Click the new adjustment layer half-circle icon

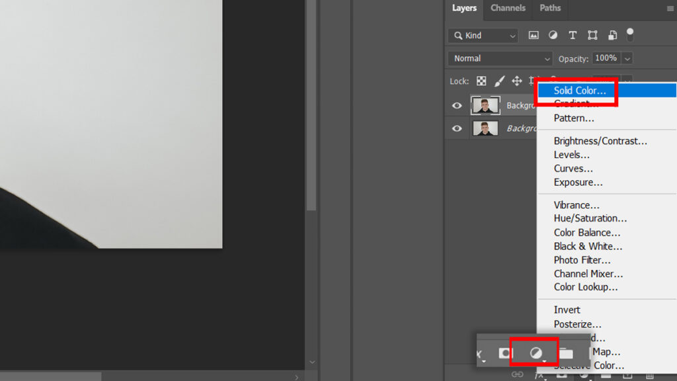(x=536, y=353)
